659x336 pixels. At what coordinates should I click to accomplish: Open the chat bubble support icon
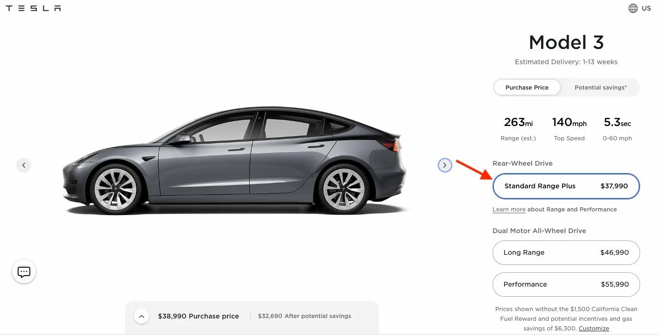point(24,272)
